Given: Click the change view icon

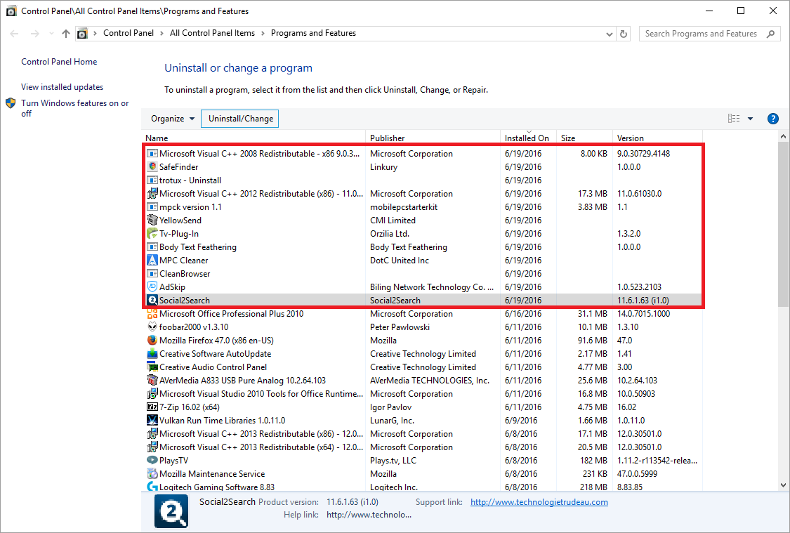Looking at the screenshot, I should [734, 119].
